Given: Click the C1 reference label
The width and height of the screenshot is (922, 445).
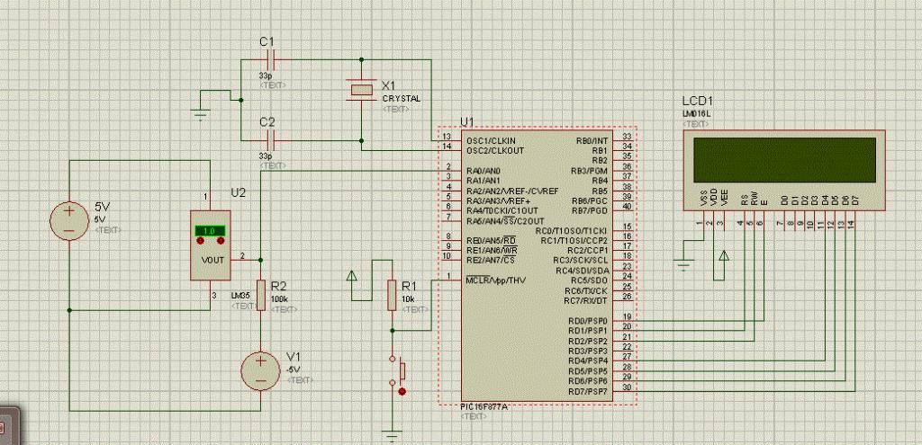Looking at the screenshot, I should [267, 41].
